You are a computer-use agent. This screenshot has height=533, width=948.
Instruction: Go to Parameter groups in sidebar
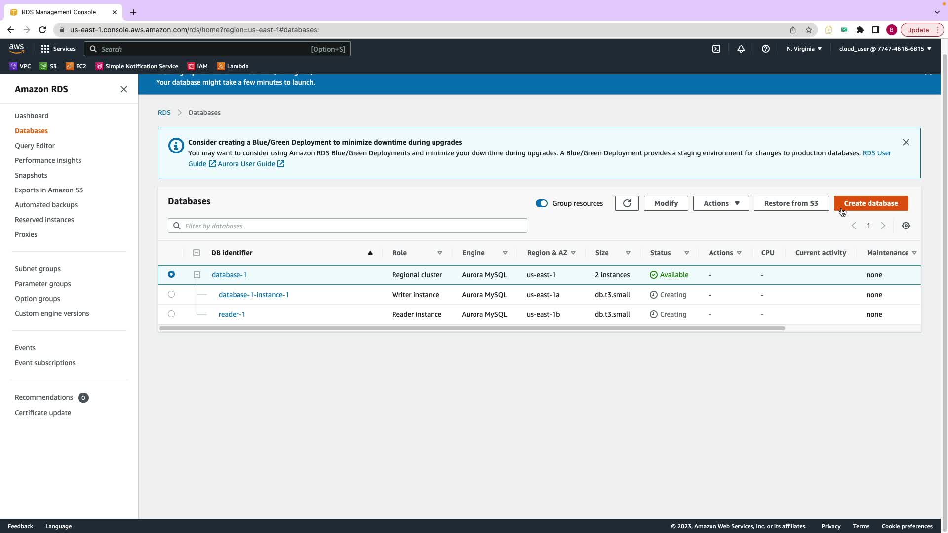point(43,284)
